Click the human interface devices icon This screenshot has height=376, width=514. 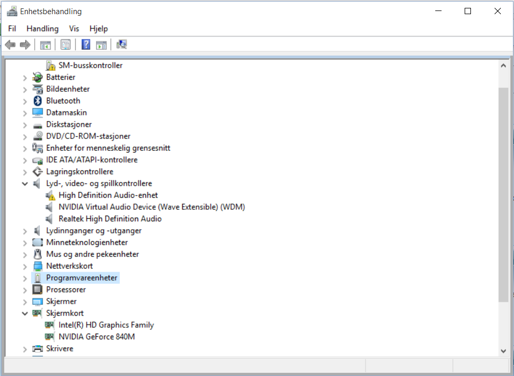(x=37, y=148)
